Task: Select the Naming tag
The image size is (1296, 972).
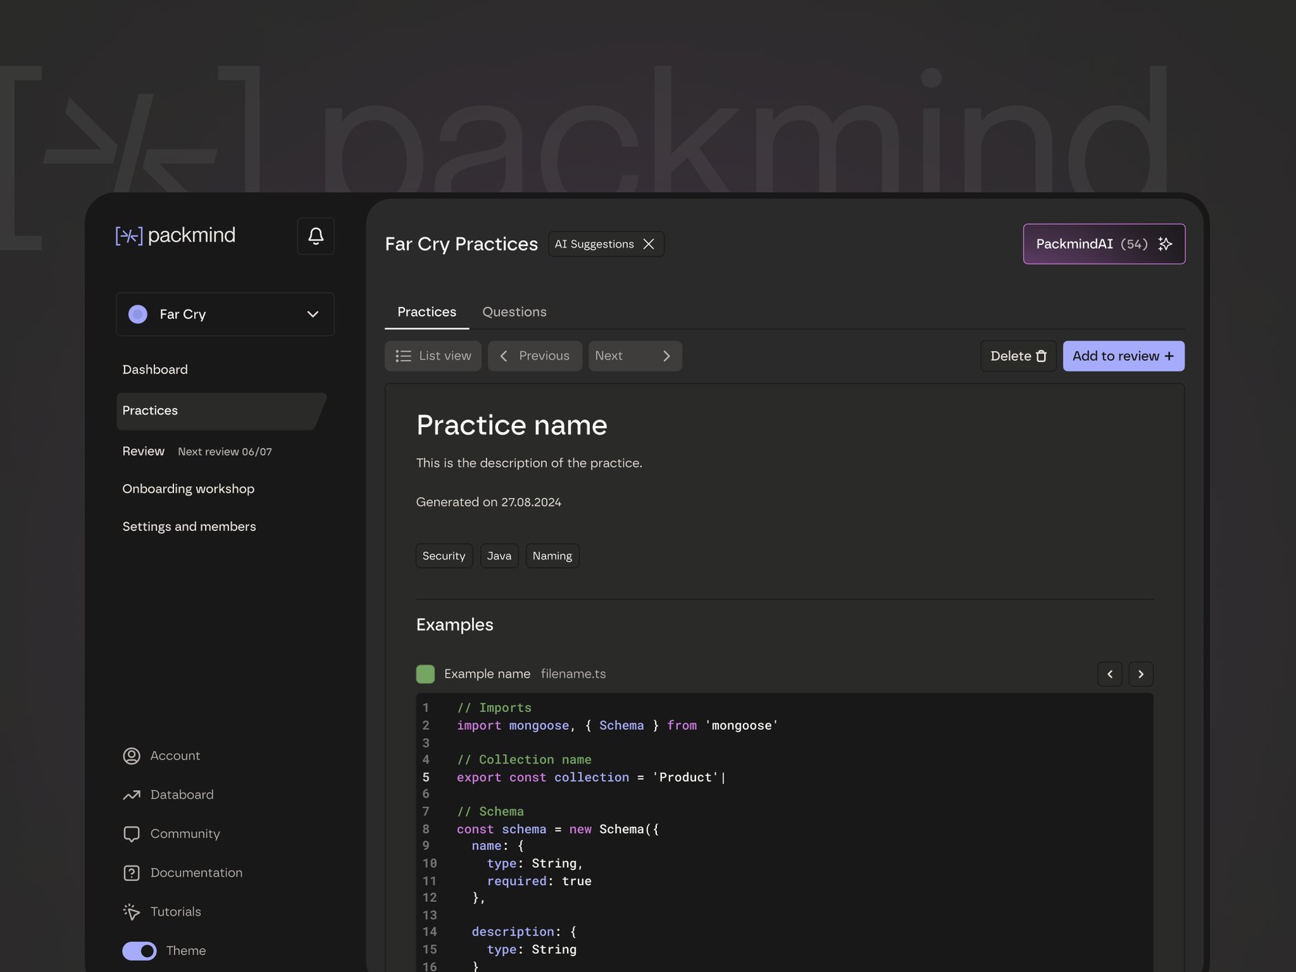Action: [x=552, y=556]
